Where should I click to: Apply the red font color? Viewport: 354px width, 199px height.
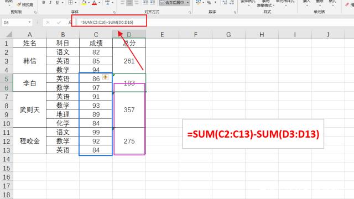click(95, 2)
